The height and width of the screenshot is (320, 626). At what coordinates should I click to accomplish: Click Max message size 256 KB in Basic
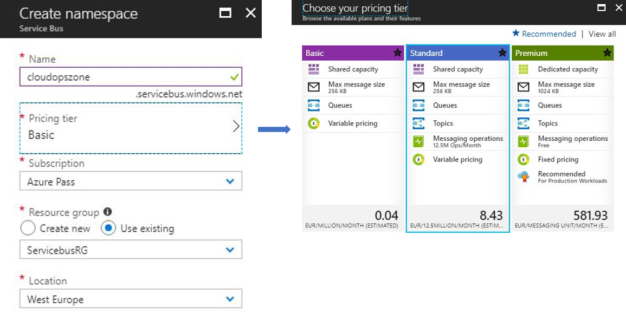pos(357,87)
